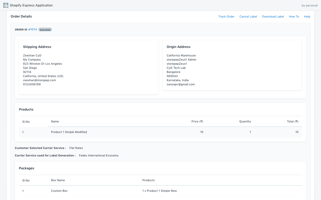Select the Shipping Address heading

37,47
